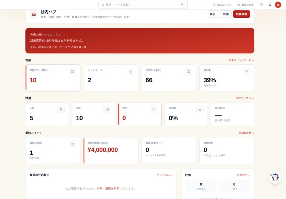Open the 採用ファネル link
The height and width of the screenshot is (199, 286).
coord(245,98)
